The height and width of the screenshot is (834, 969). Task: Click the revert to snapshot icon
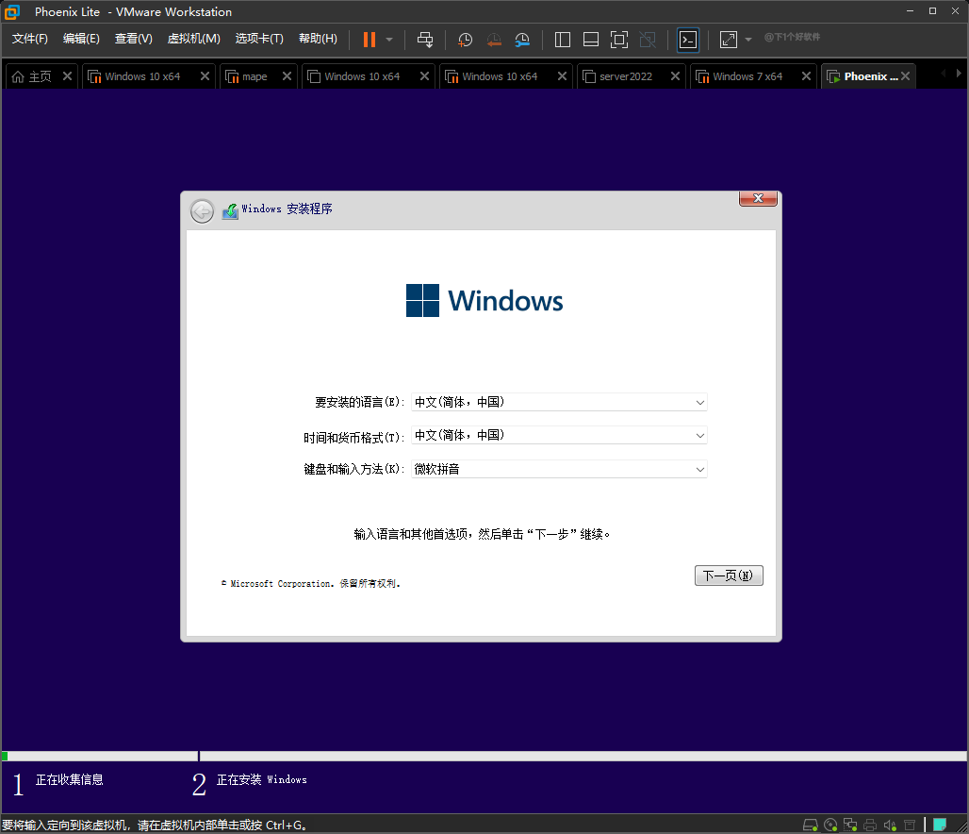point(494,40)
